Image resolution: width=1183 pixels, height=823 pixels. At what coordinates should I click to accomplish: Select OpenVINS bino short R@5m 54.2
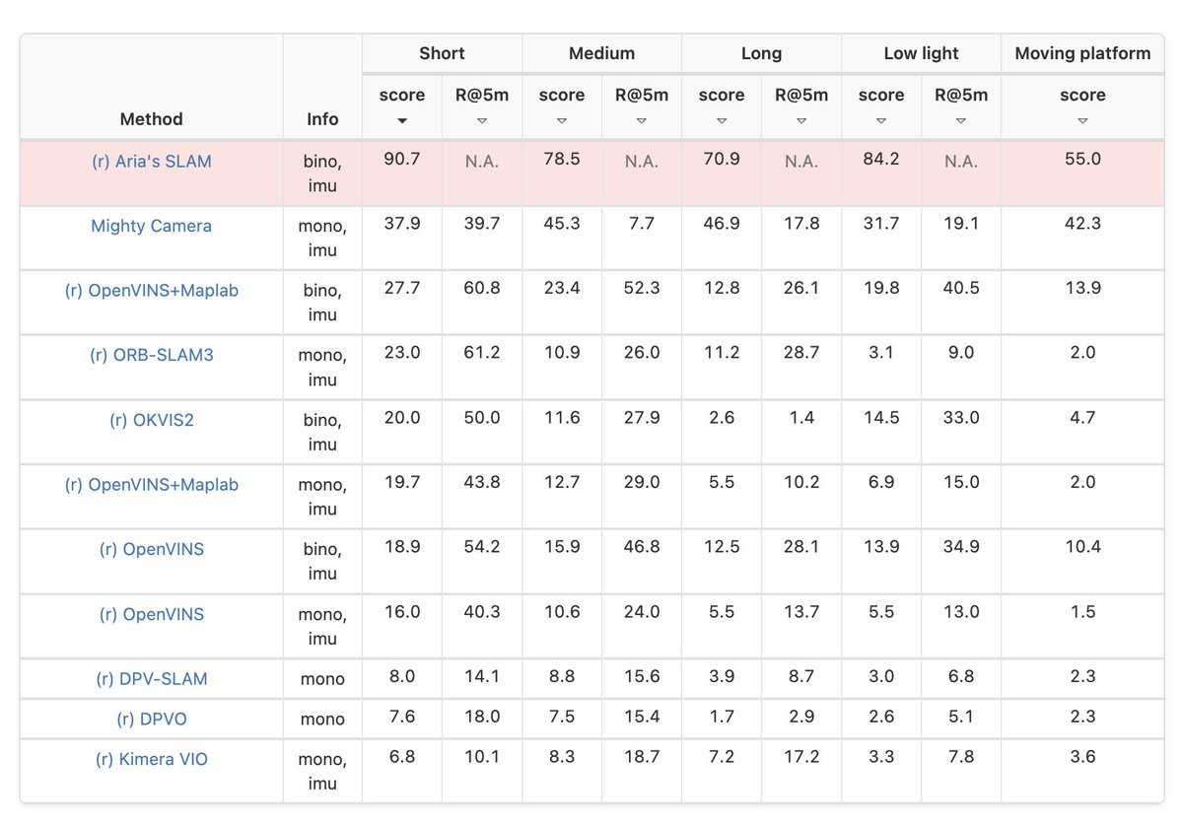point(482,547)
